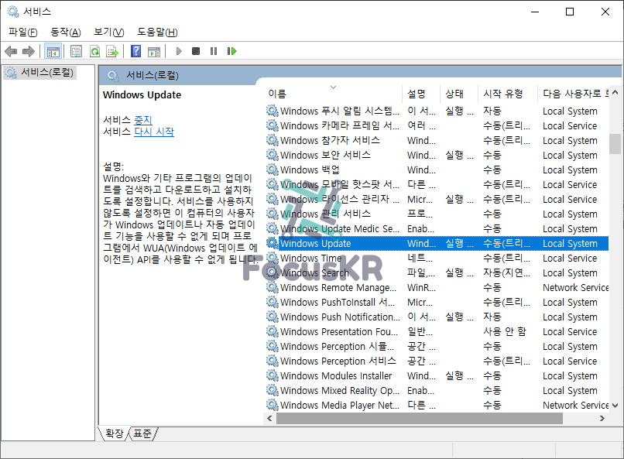Viewport: 624px width, 459px height.
Task: Select Windows 라이선스 관리자 row name
Action: pos(340,199)
